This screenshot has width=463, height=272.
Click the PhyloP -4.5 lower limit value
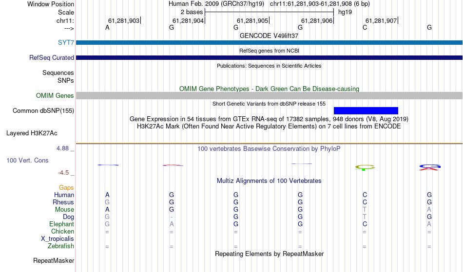[63, 172]
